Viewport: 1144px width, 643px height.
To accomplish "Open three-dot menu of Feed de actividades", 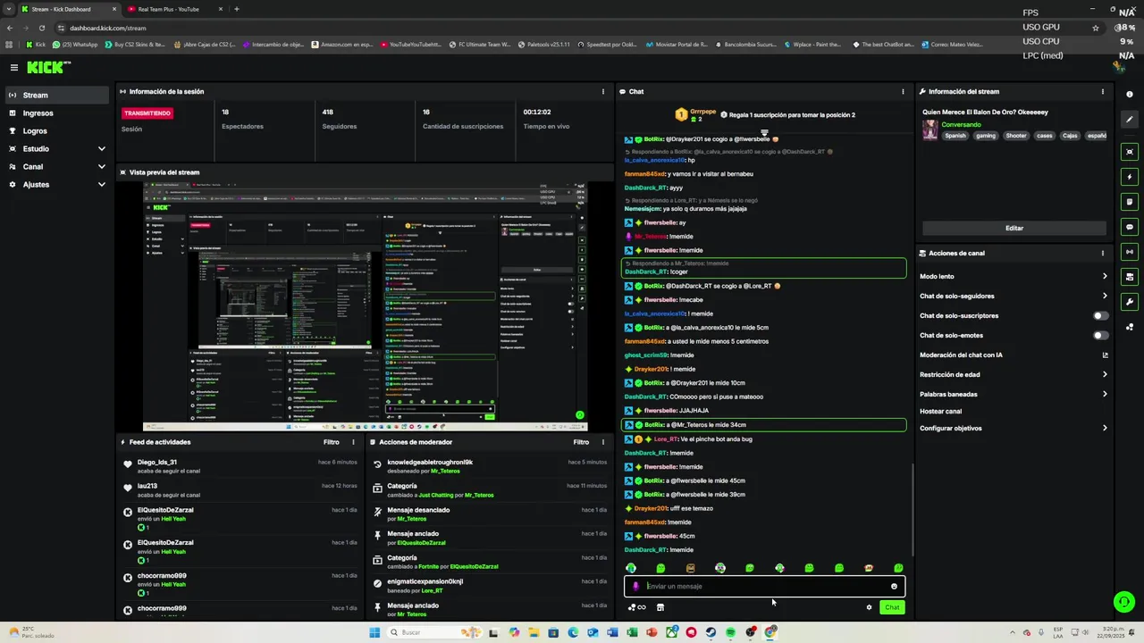I will click(x=353, y=442).
